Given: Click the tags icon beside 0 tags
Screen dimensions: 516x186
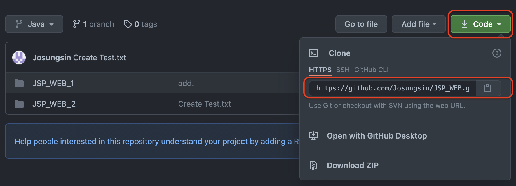Looking at the screenshot, I should pos(128,24).
